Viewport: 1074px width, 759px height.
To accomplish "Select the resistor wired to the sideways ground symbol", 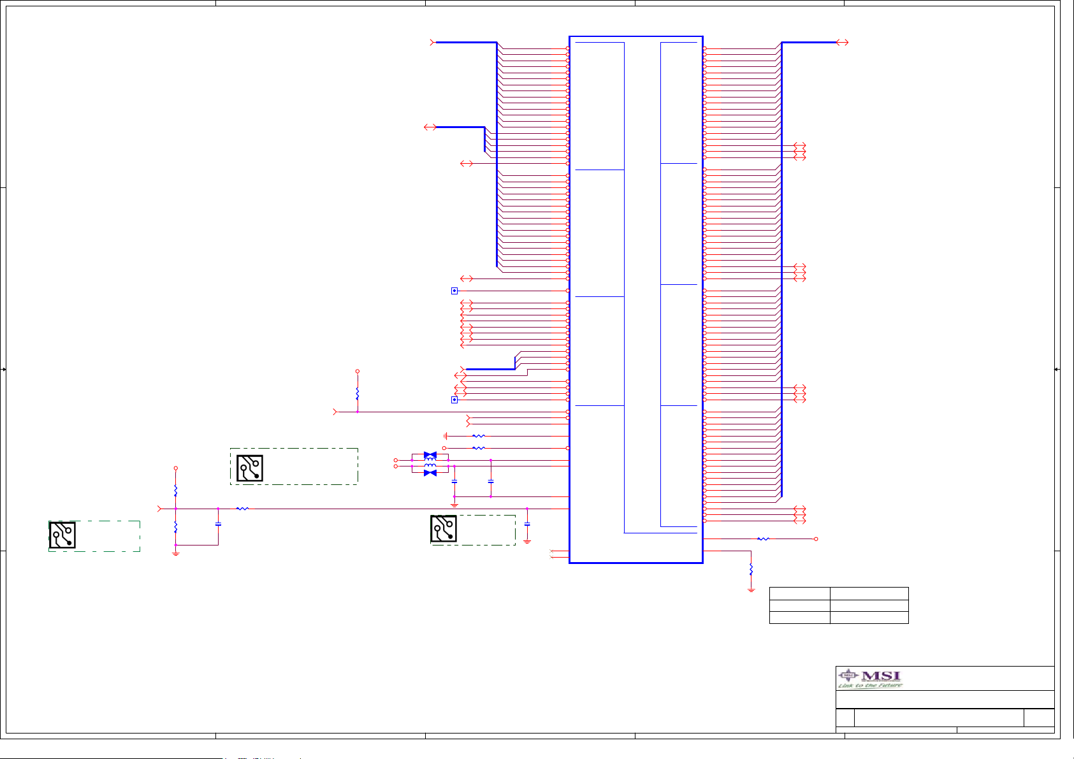I will (x=479, y=436).
